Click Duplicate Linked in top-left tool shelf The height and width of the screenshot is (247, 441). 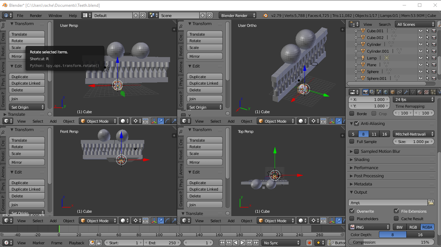[x=27, y=83]
